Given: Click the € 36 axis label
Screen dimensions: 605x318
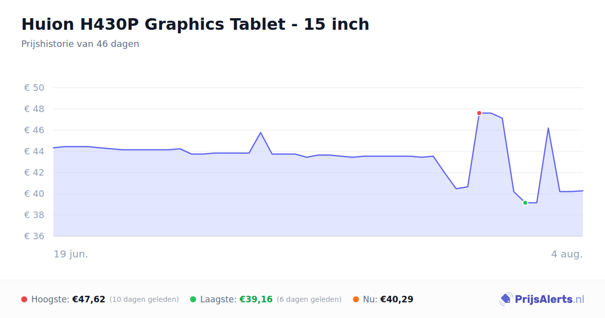Looking at the screenshot, I should coord(34,236).
